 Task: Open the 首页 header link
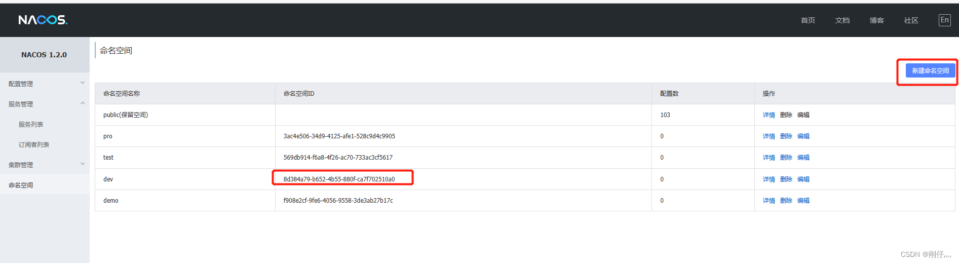pos(808,20)
